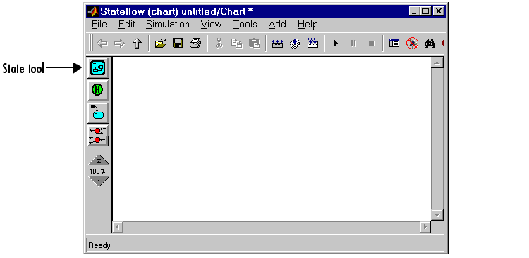Viewport: 529px width, 258px height.
Task: Open the Explorer list icon
Action: coord(394,44)
